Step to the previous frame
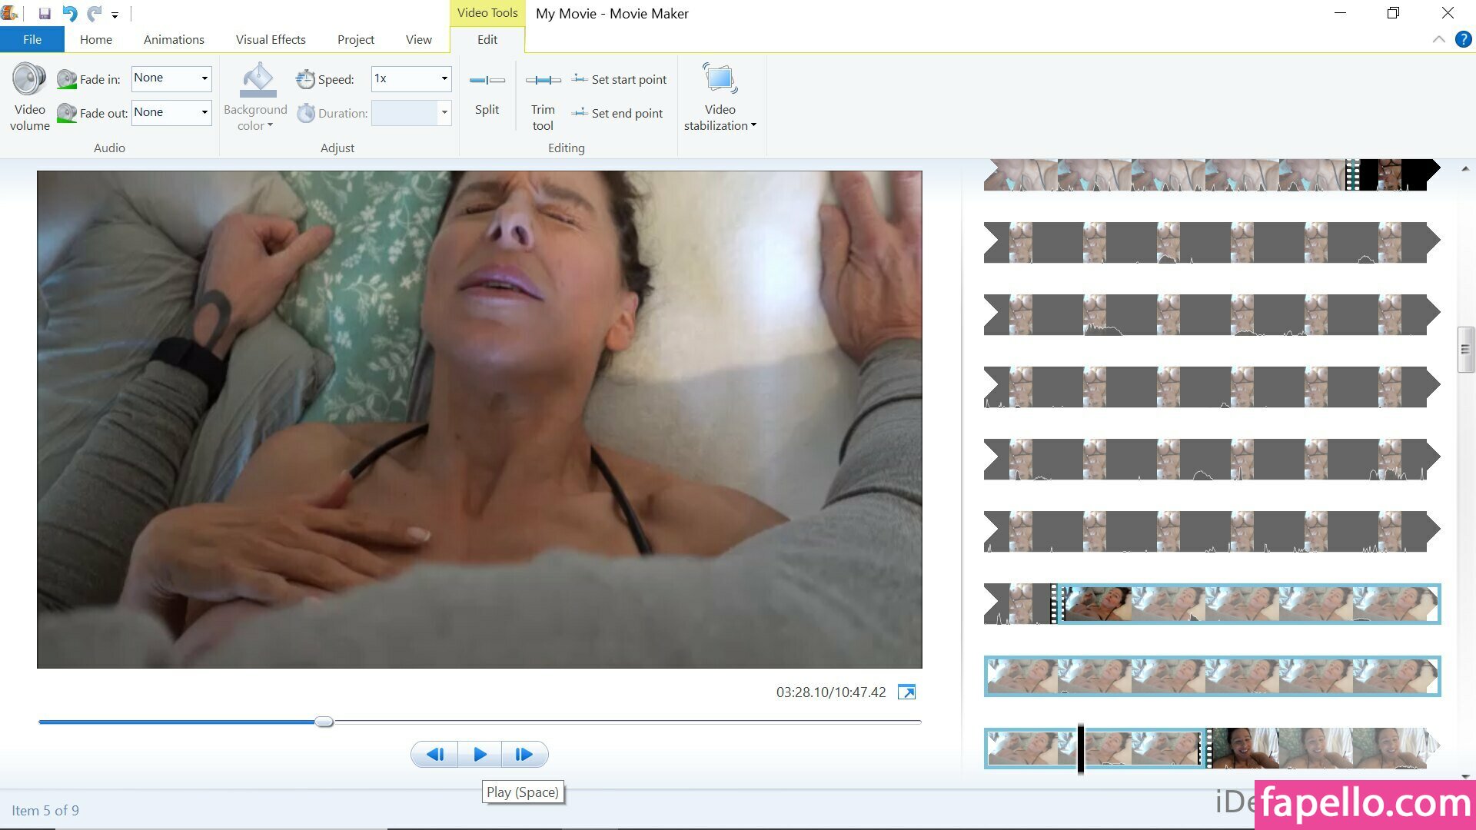This screenshot has width=1476, height=830. point(434,755)
